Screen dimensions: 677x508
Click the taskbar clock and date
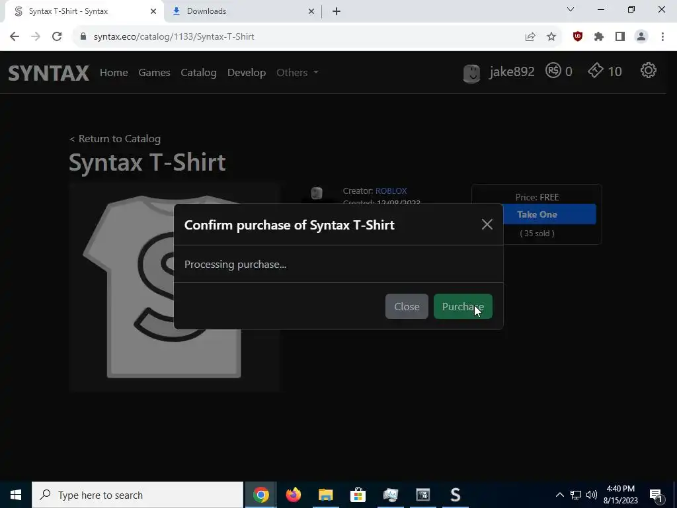click(x=620, y=495)
